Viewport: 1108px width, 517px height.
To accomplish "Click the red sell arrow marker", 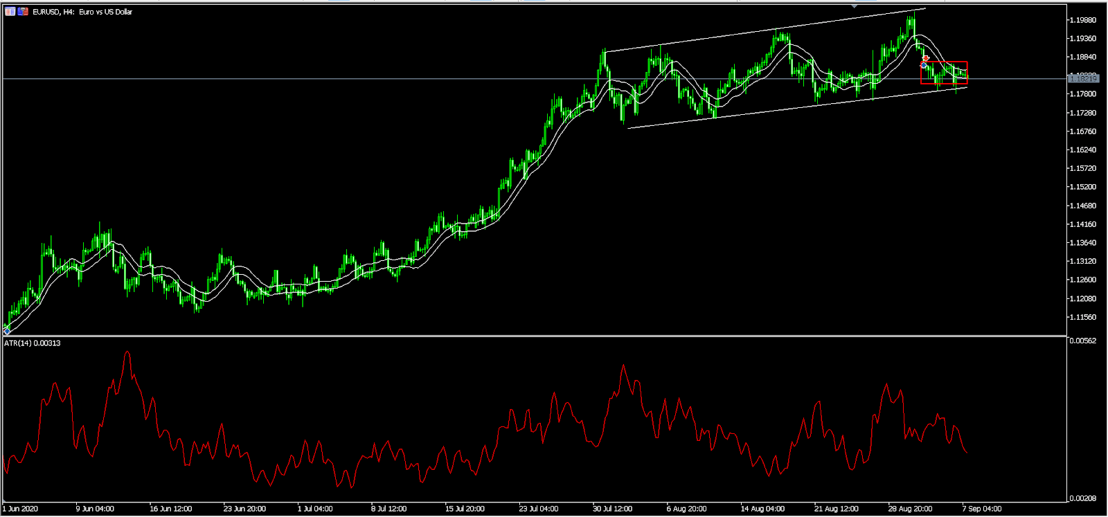I will click(925, 59).
